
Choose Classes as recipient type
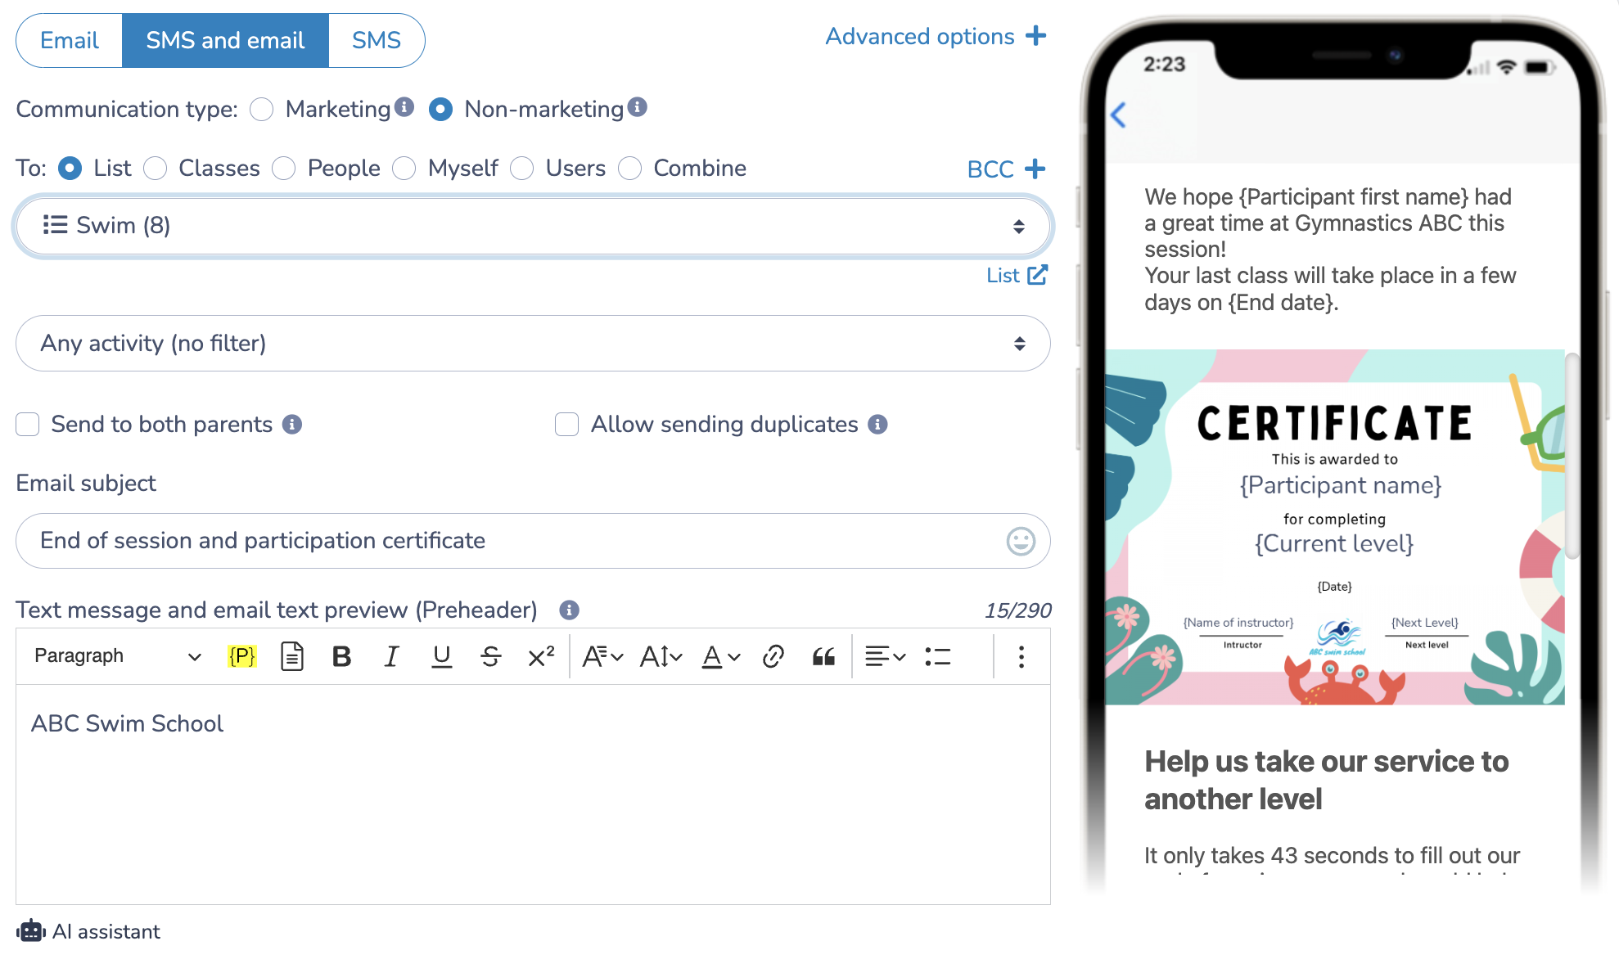(156, 169)
